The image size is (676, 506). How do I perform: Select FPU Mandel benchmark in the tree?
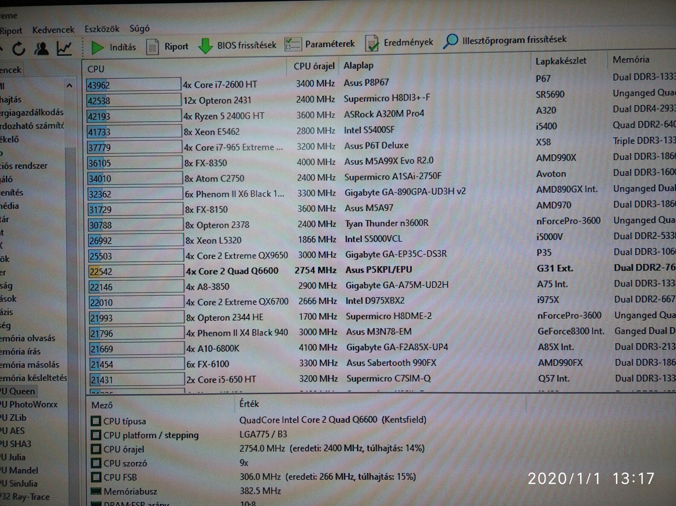19,470
